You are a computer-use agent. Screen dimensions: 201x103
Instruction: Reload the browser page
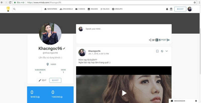[10, 2]
